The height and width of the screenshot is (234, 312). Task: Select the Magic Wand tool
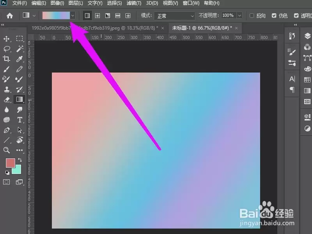(x=19, y=48)
